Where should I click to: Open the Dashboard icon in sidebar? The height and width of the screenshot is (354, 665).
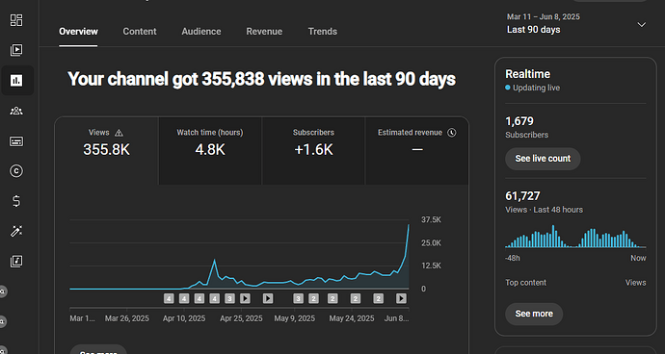point(16,20)
